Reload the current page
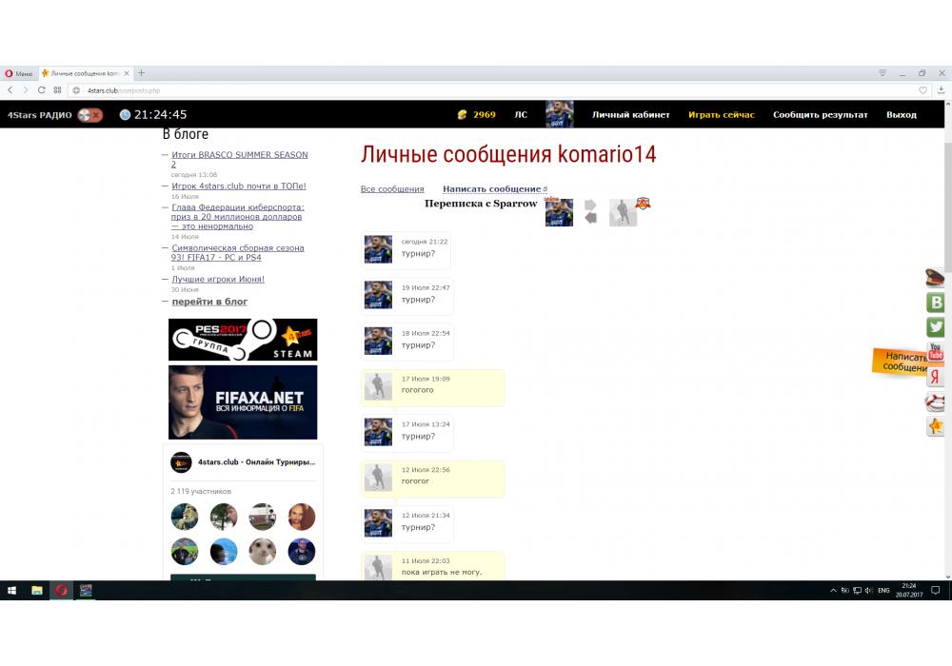Screen dimensions: 952x666 [41, 89]
